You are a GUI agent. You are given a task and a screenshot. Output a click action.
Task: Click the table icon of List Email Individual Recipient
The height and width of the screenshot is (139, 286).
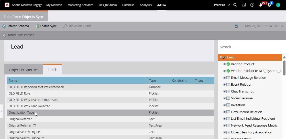[x=228, y=119]
